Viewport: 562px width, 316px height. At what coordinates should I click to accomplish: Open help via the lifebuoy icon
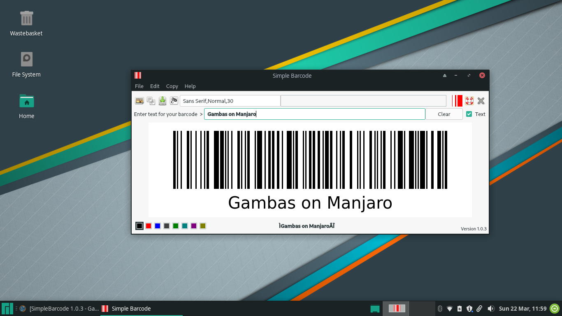[469, 101]
